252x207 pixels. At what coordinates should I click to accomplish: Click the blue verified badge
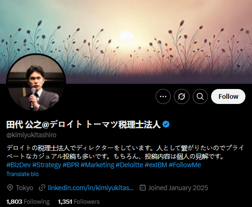pyautogui.click(x=166, y=125)
